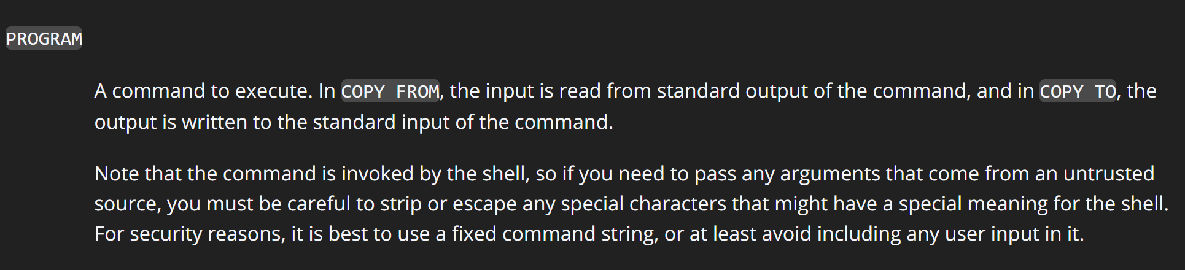Viewport: 1185px width, 270px height.
Task: Click the COPY FROM code term
Action: pyautogui.click(x=390, y=91)
